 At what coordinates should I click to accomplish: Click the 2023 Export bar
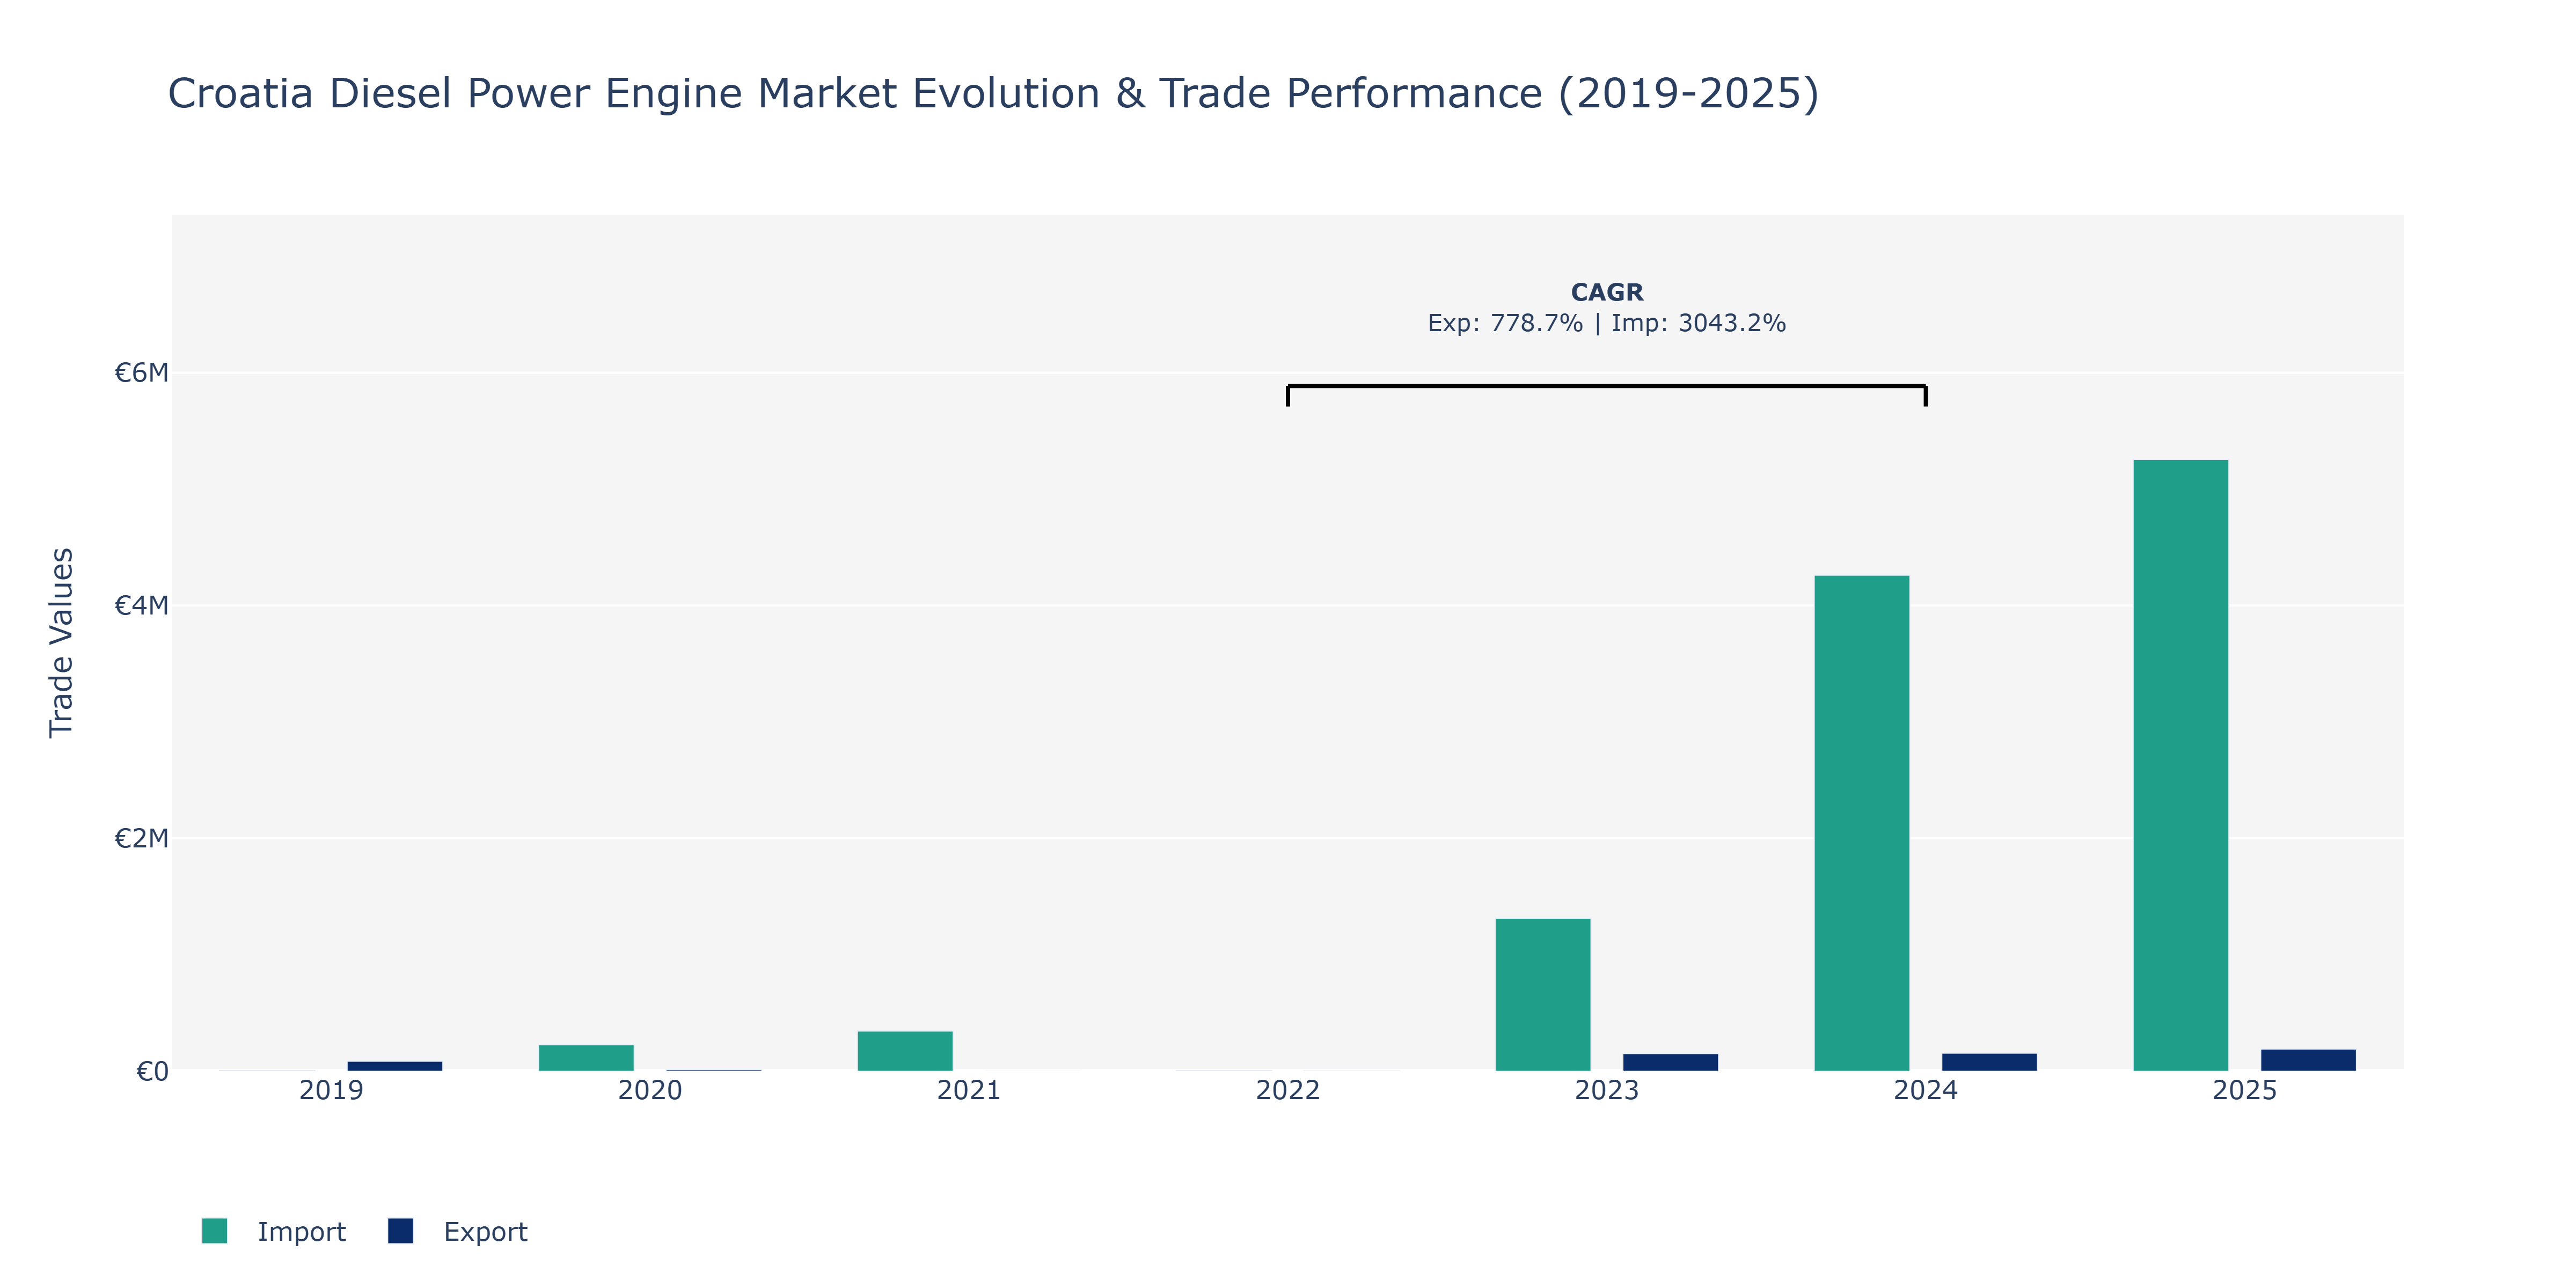pos(1670,1062)
